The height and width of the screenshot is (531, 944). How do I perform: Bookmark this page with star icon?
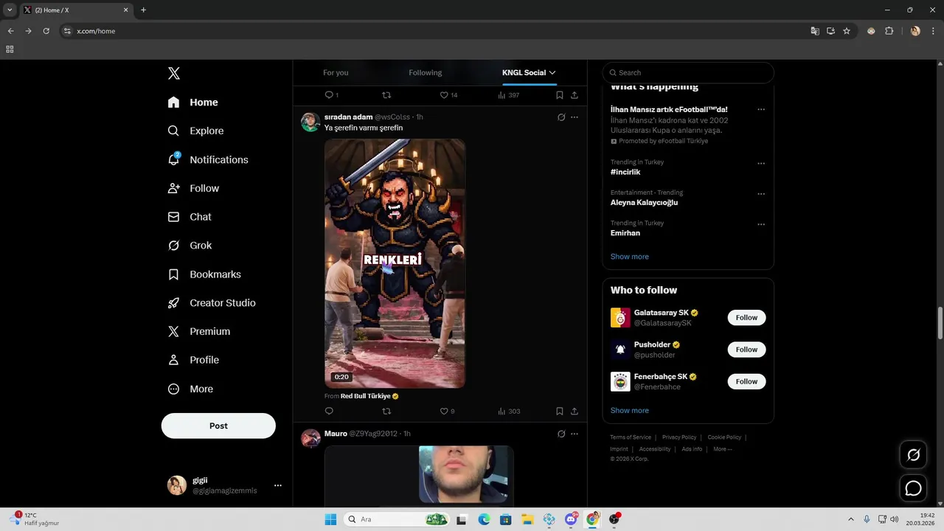pyautogui.click(x=847, y=31)
